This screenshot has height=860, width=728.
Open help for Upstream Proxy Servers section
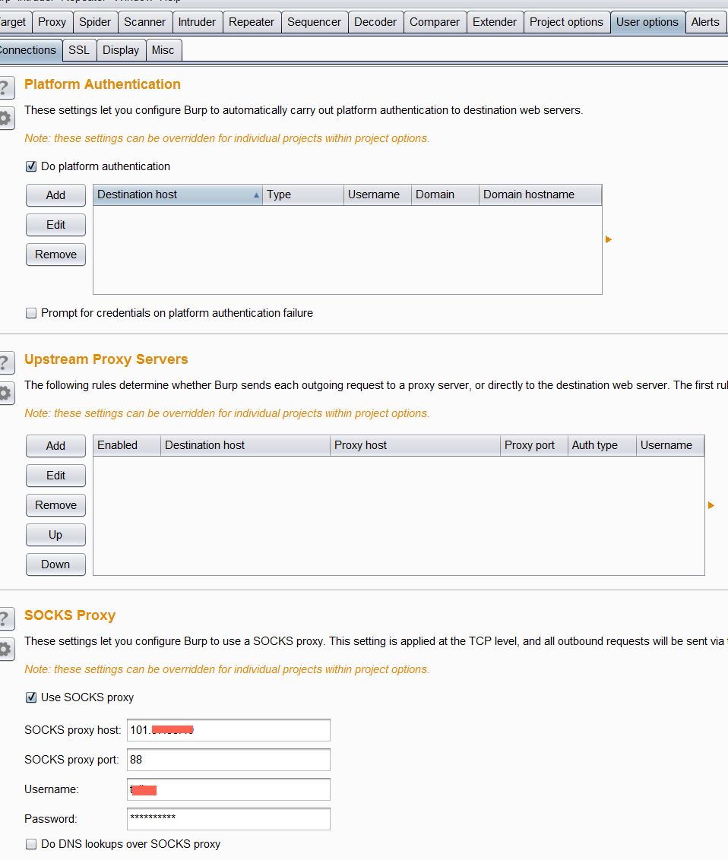(5, 362)
